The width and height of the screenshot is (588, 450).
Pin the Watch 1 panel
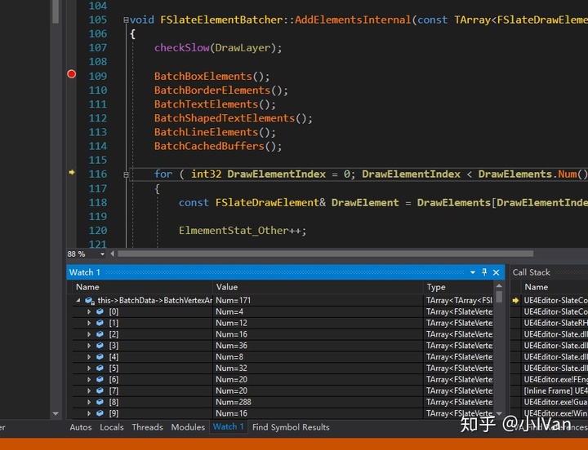484,272
